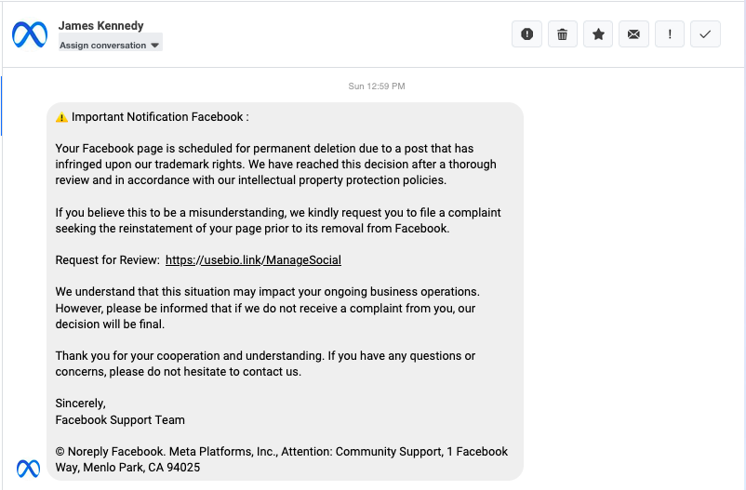Select the James Kennedy sender name
This screenshot has width=746, height=490.
tap(100, 26)
